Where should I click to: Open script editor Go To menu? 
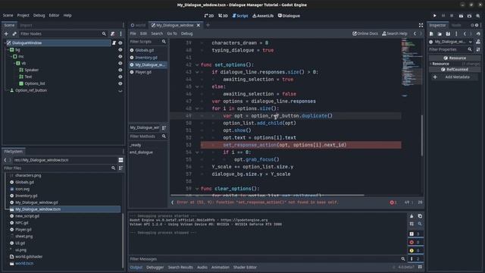tap(172, 33)
